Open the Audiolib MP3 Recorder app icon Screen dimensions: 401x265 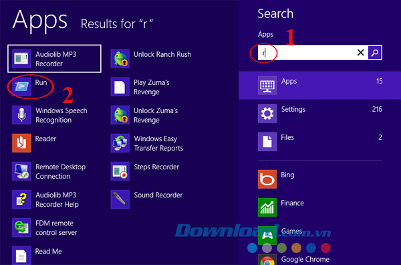point(21,59)
